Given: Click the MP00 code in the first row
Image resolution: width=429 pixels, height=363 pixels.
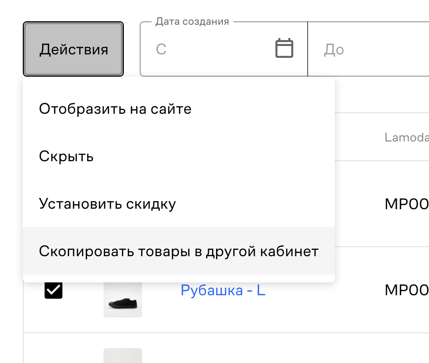Looking at the screenshot, I should tap(406, 204).
